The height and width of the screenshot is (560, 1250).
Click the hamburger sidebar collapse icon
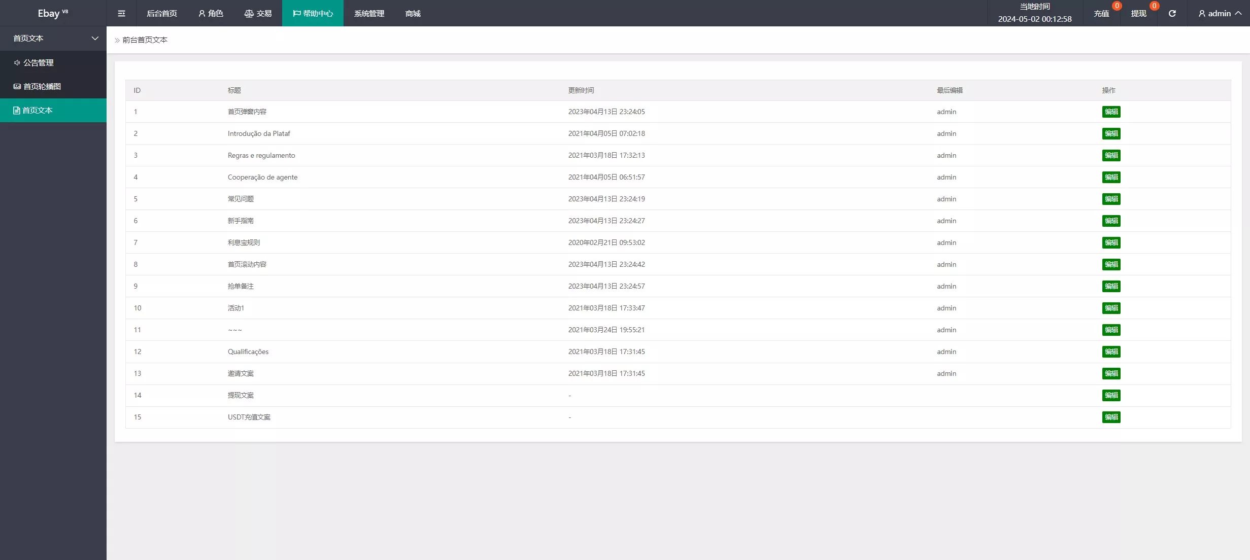(121, 13)
